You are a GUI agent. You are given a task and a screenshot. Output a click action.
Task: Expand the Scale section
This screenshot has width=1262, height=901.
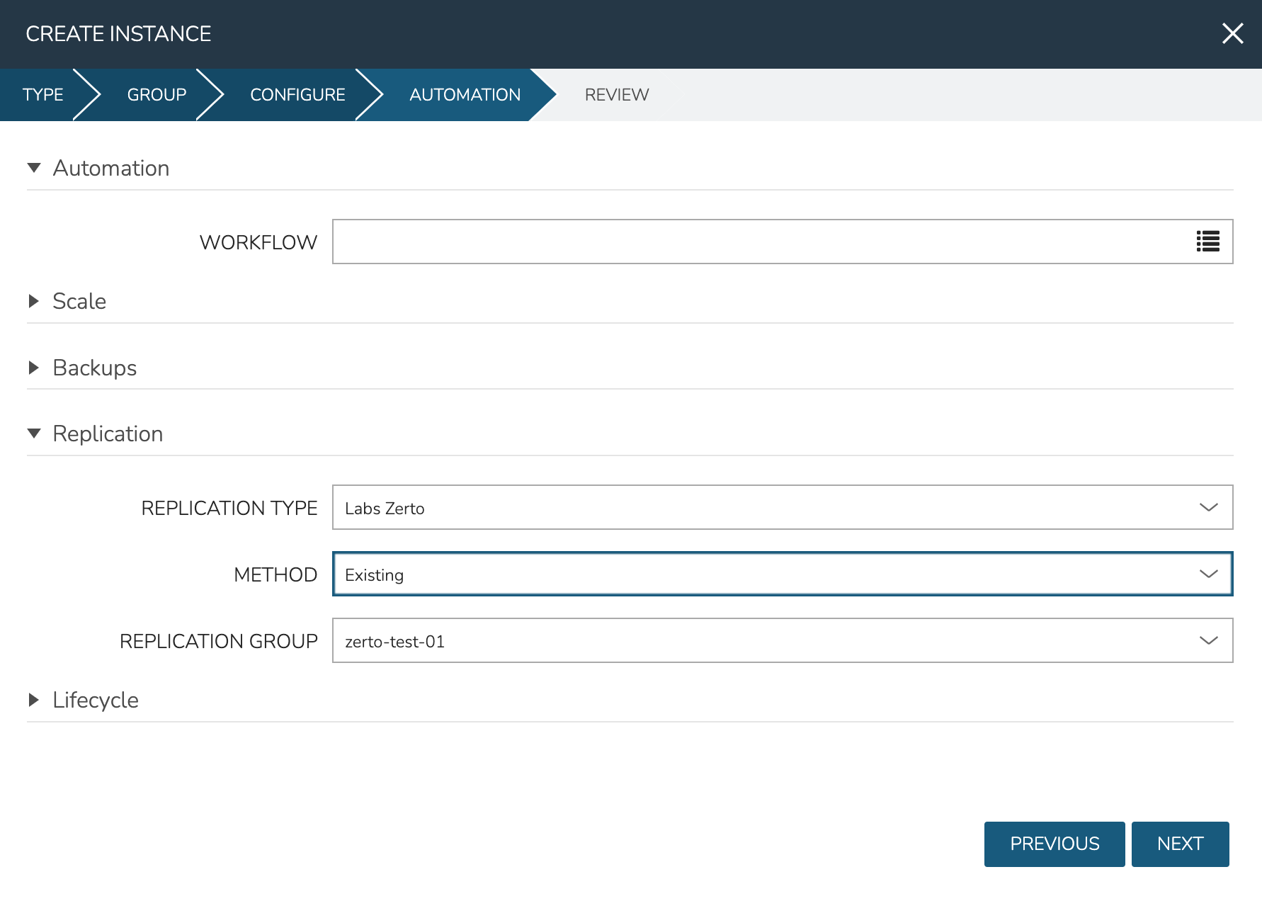point(34,301)
